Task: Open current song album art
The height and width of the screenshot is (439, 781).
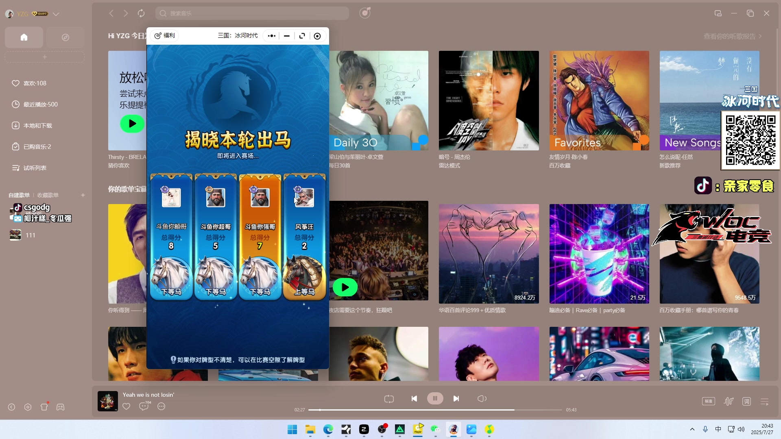Action: (108, 401)
